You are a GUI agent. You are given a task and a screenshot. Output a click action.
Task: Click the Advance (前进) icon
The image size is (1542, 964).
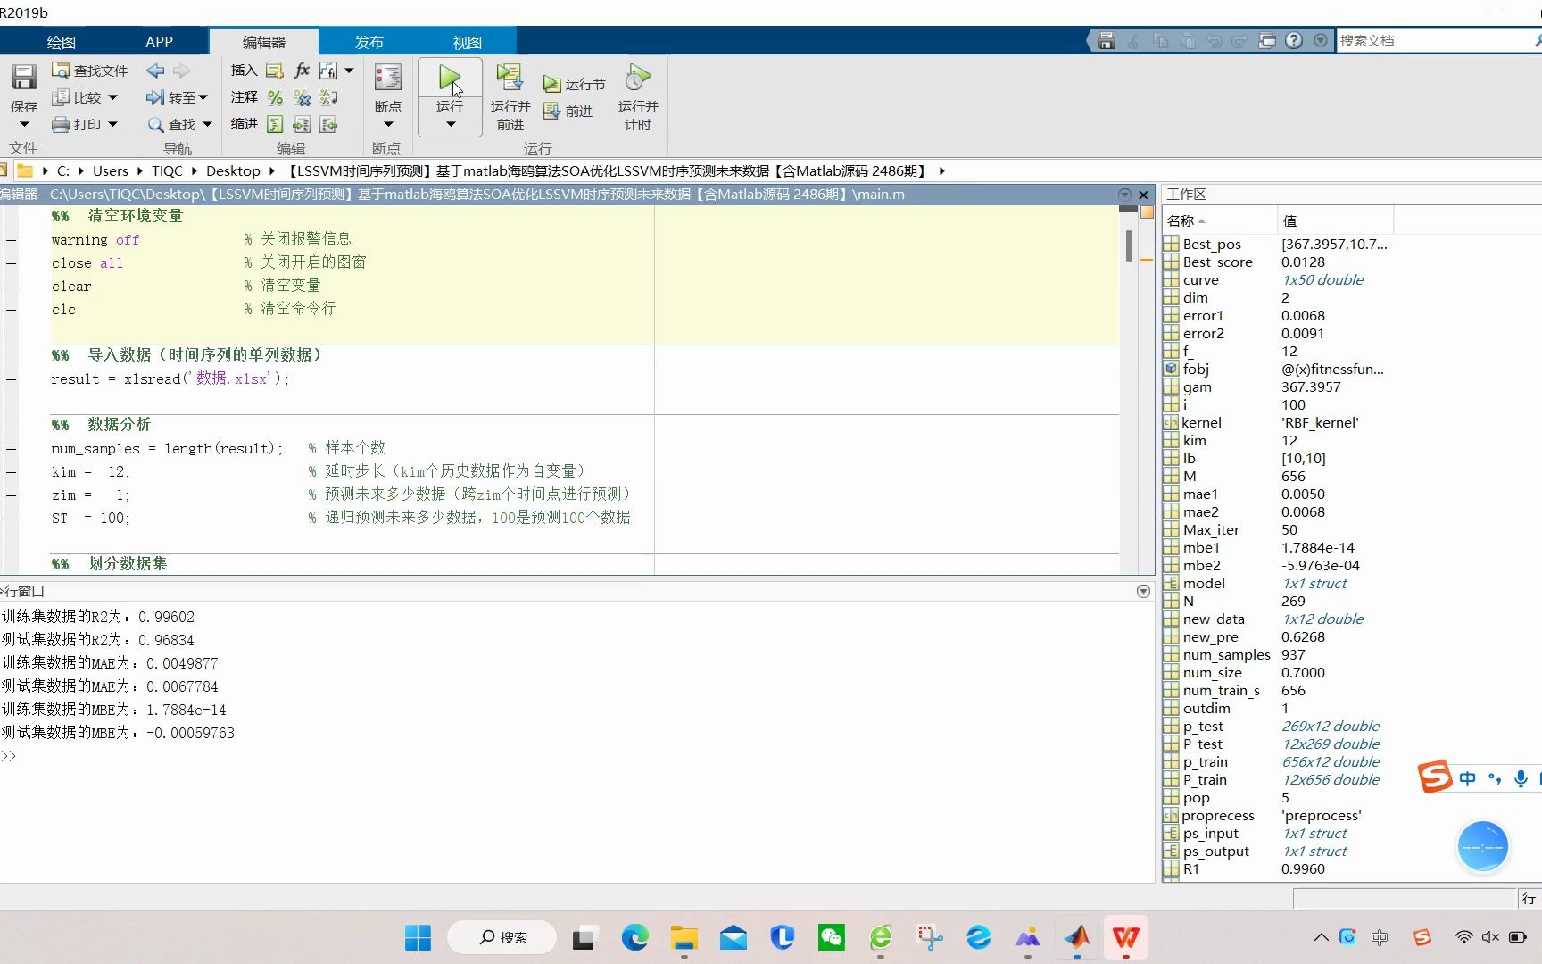pyautogui.click(x=551, y=111)
